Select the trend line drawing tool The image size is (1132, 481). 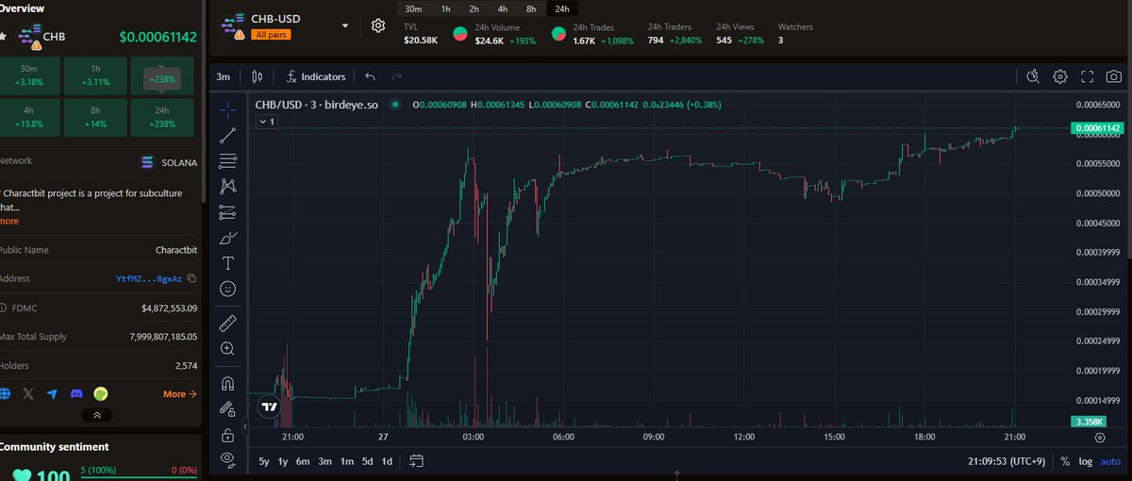227,136
